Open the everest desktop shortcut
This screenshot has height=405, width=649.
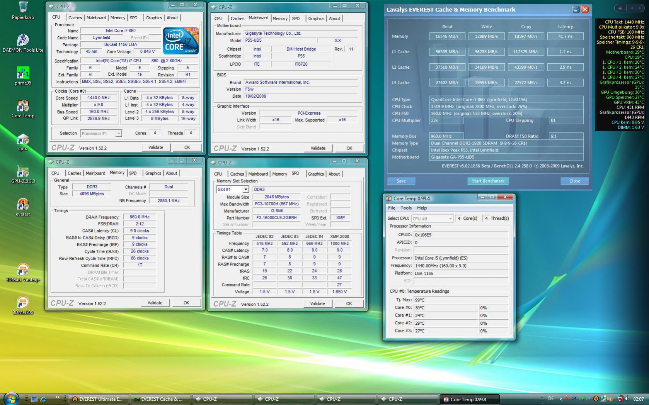23,205
